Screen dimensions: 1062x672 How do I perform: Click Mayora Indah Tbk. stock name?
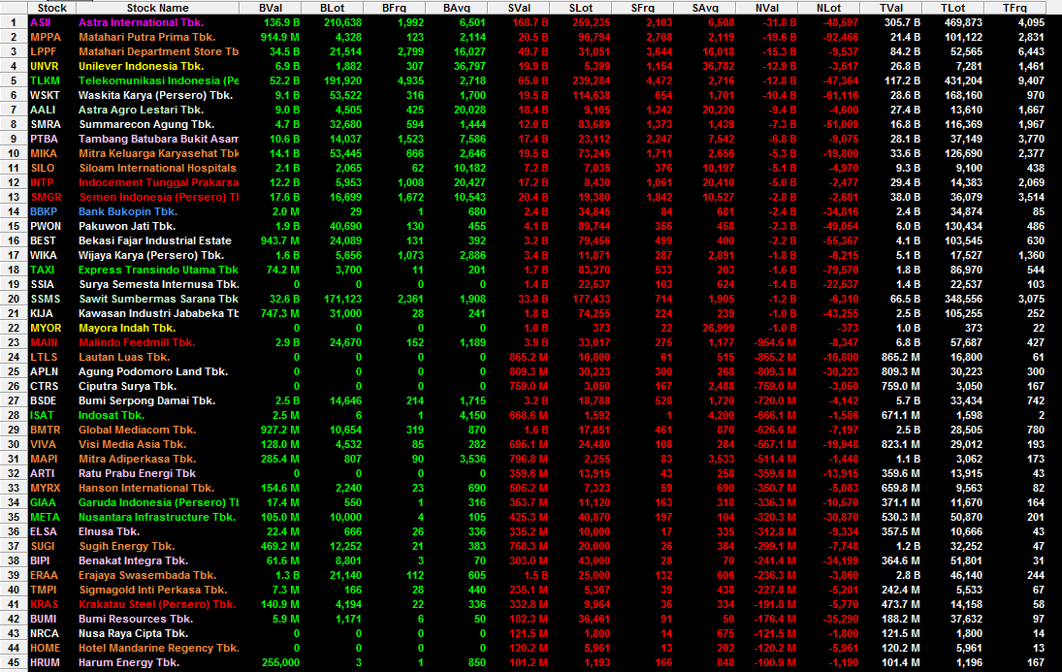(127, 329)
